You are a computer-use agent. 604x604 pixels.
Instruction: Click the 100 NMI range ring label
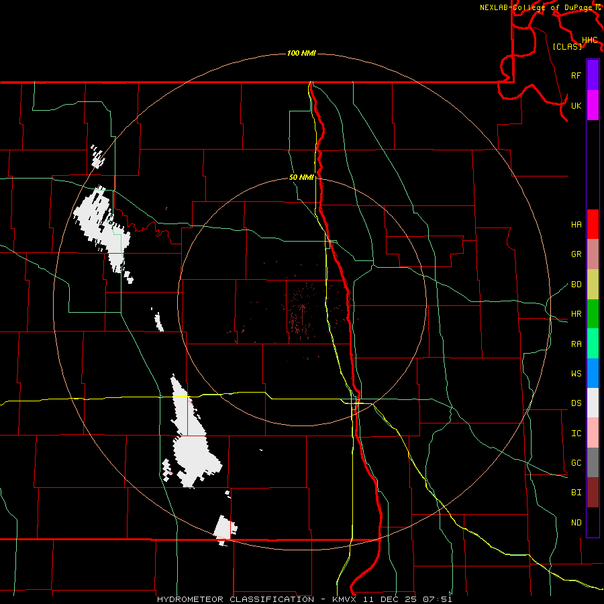(x=301, y=53)
